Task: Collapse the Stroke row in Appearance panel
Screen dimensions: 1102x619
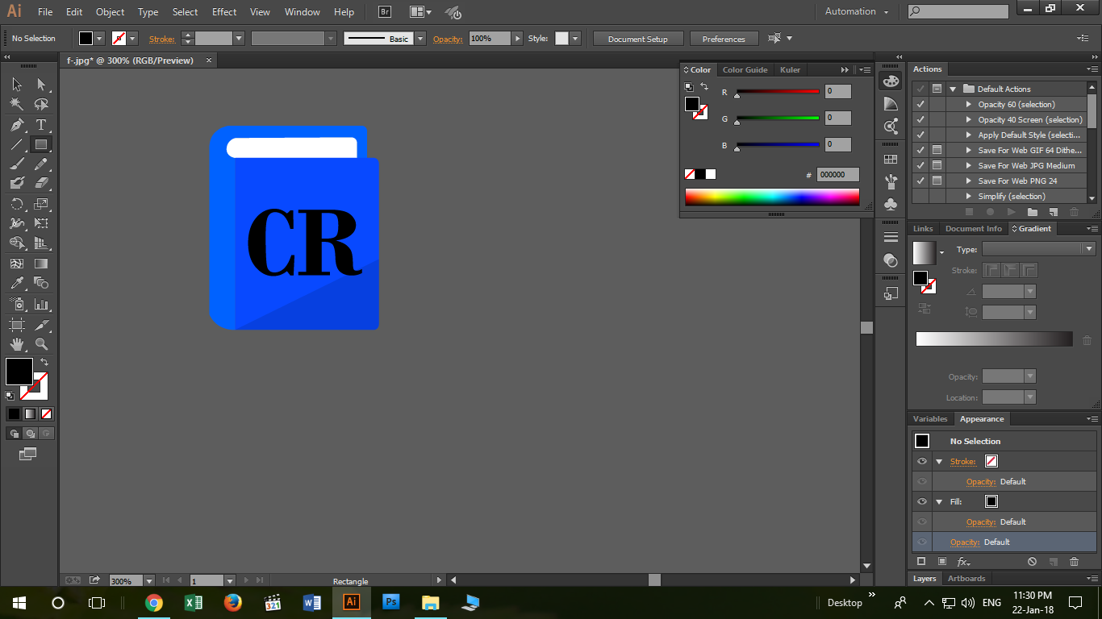Action: (939, 462)
